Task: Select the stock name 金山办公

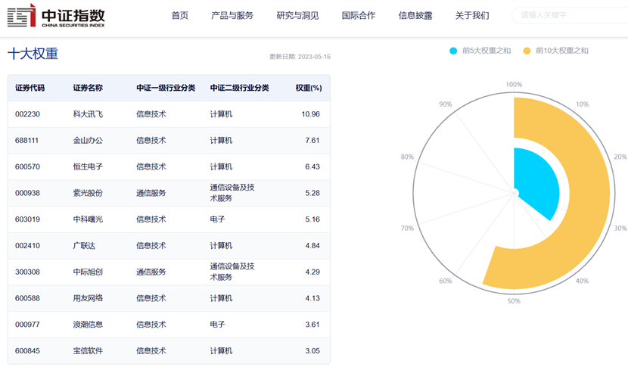Action: coord(88,141)
